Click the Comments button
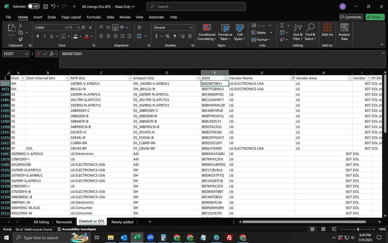This screenshot has height=243, width=388. click(x=351, y=17)
